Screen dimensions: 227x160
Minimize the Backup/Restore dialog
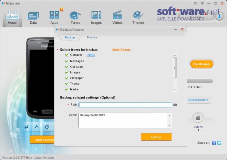(x=176, y=29)
